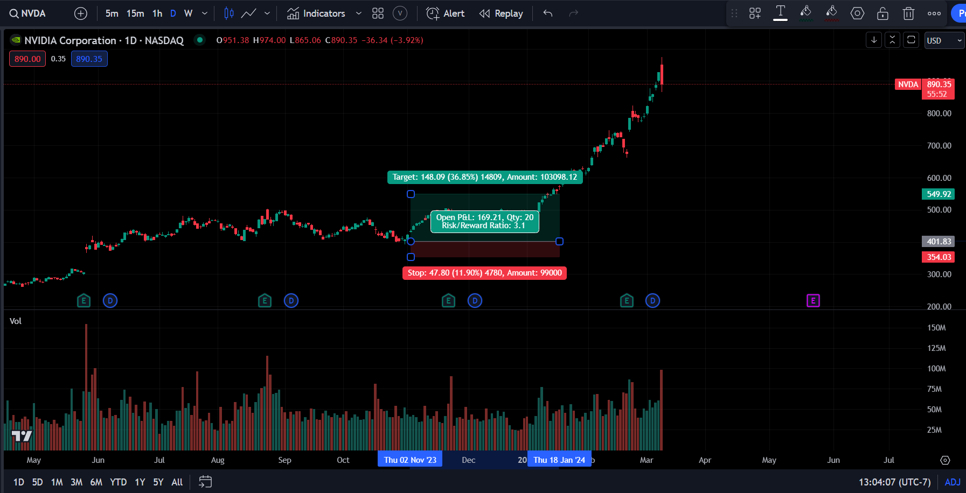Click the dividend D marker near December

pos(475,300)
